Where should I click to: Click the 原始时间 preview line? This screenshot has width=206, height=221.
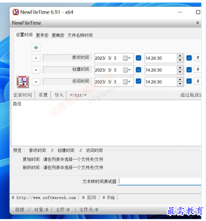pos(63,159)
